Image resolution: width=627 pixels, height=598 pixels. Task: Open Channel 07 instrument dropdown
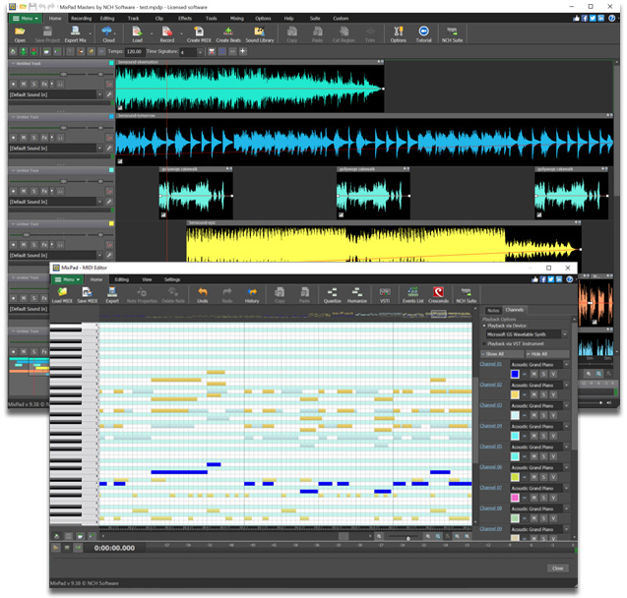pyautogui.click(x=566, y=488)
